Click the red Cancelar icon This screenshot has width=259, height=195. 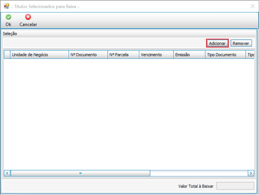point(28,17)
